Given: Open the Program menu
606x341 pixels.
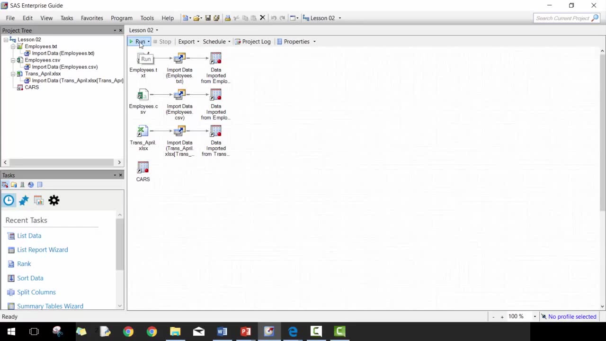Looking at the screenshot, I should click(121, 18).
